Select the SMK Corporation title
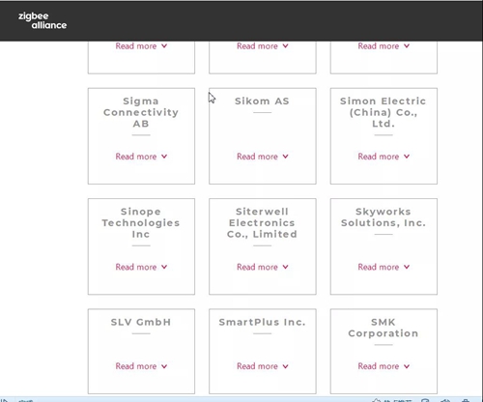Image resolution: width=483 pixels, height=402 pixels. coord(384,328)
